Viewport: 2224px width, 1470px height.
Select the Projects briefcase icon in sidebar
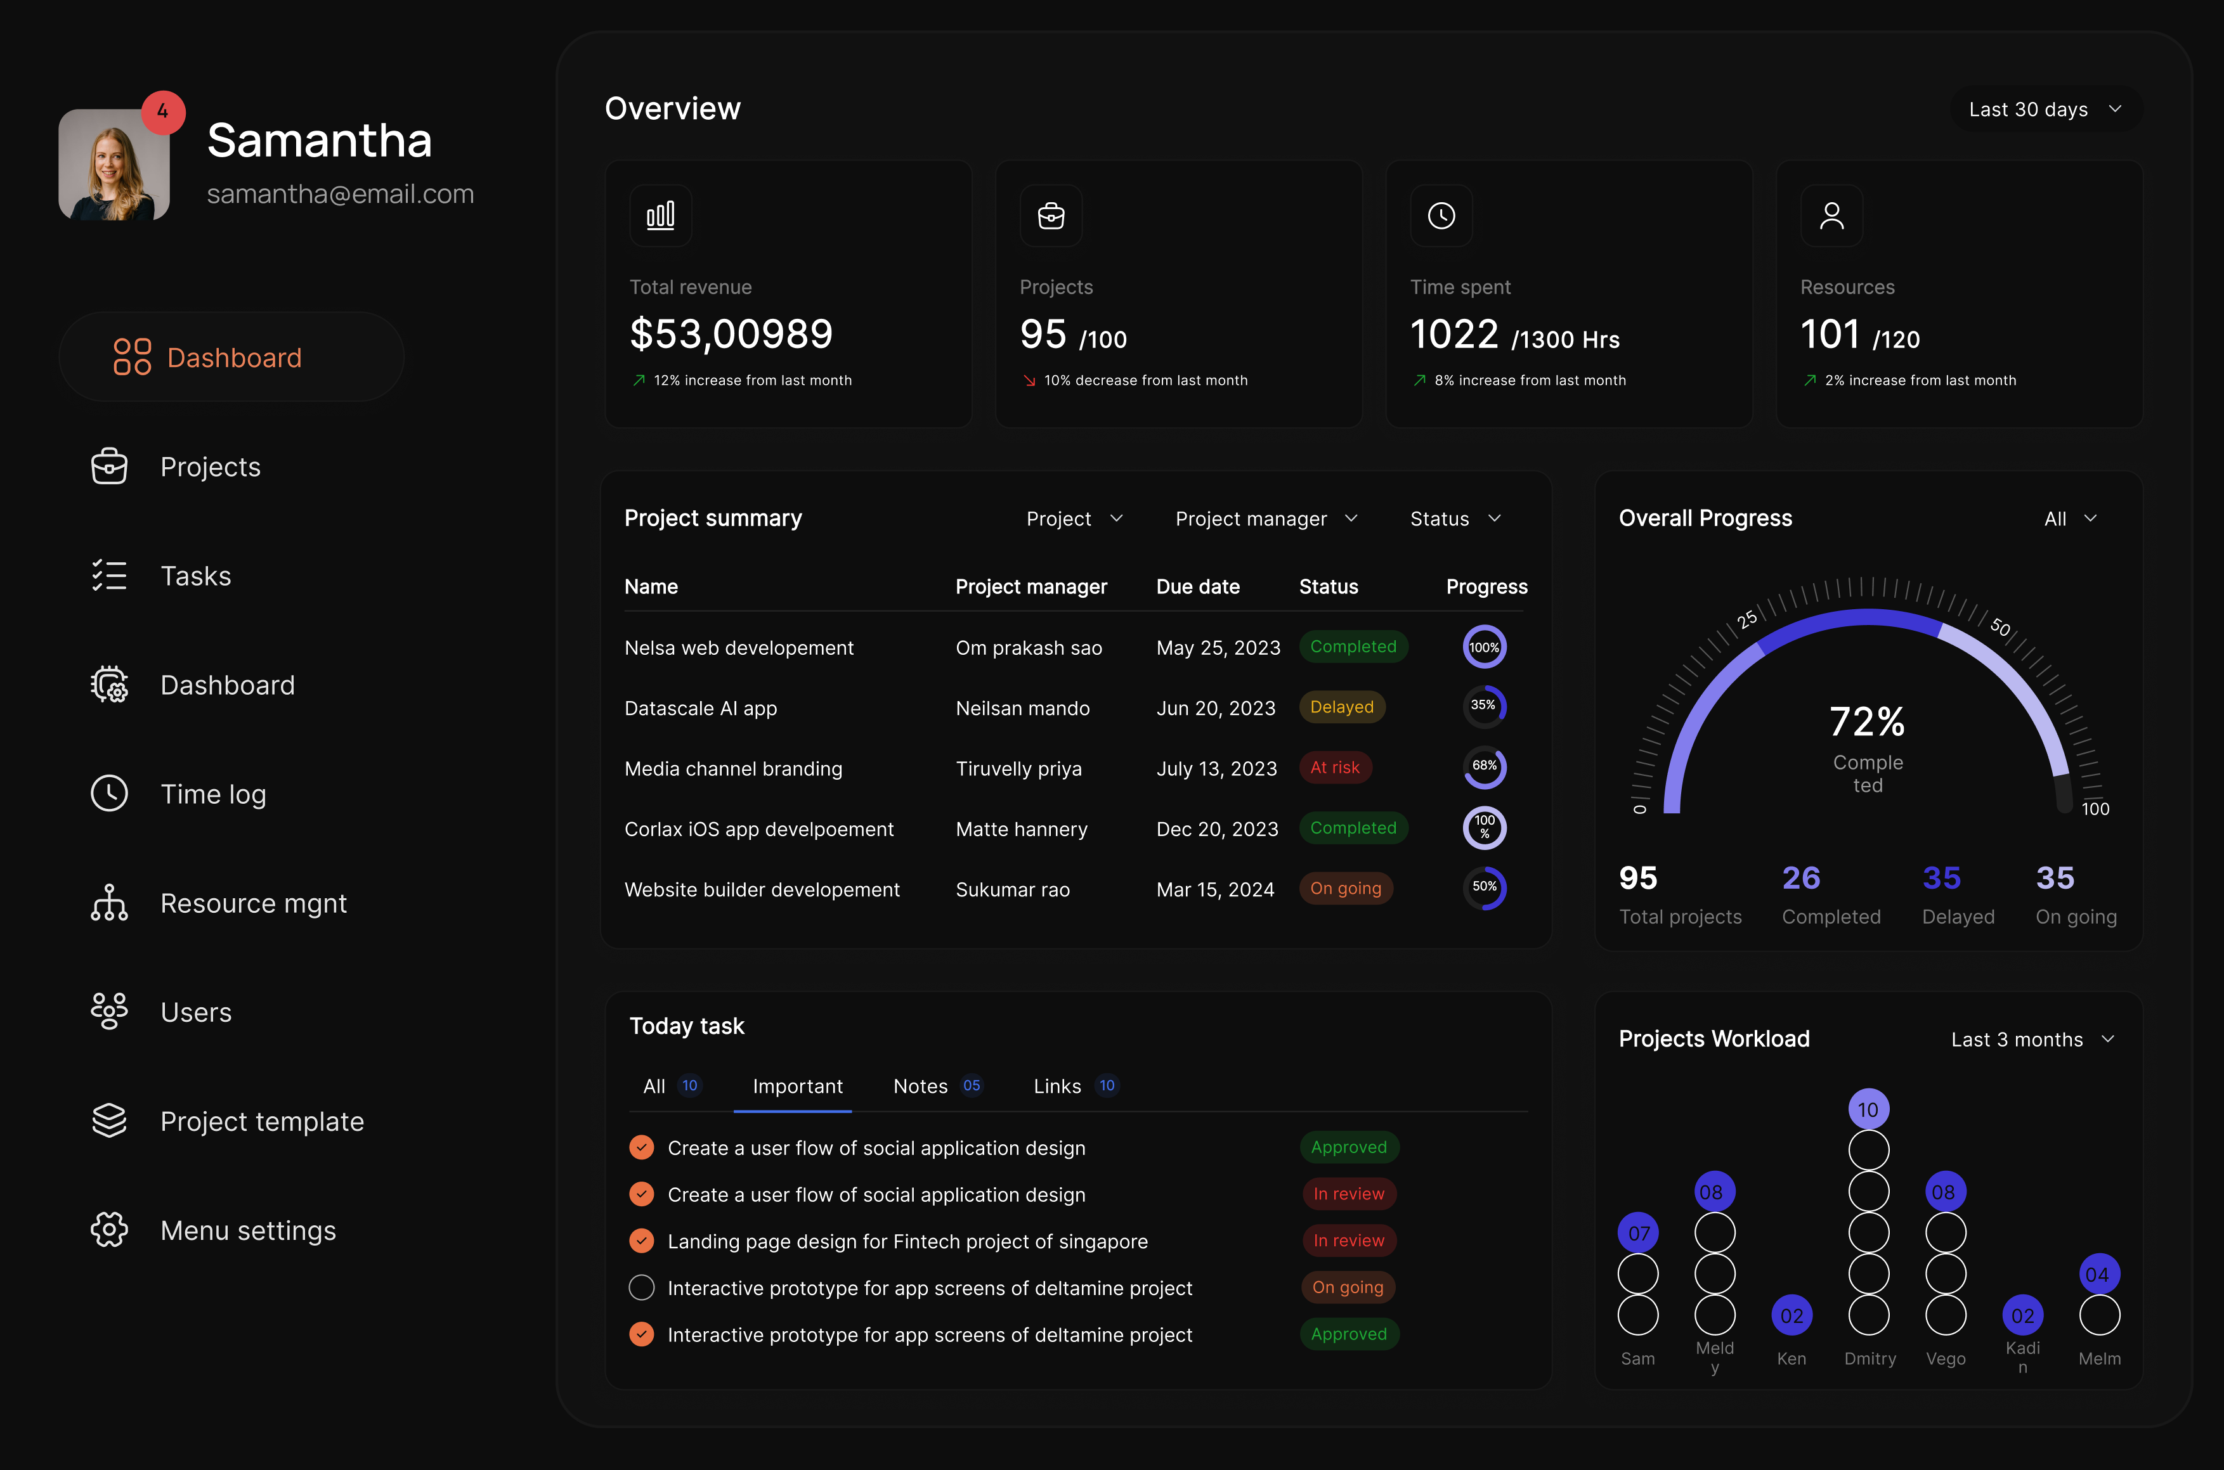click(110, 466)
